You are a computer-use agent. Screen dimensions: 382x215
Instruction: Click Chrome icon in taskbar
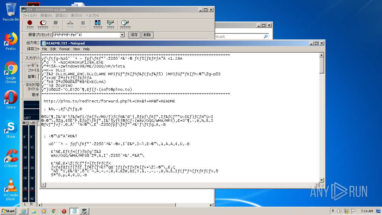54,211
